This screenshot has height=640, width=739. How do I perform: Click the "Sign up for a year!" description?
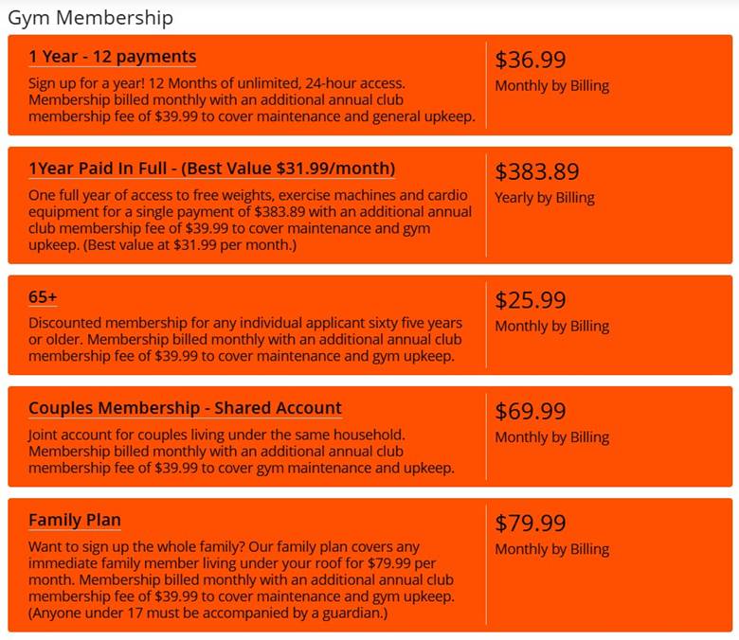(251, 100)
